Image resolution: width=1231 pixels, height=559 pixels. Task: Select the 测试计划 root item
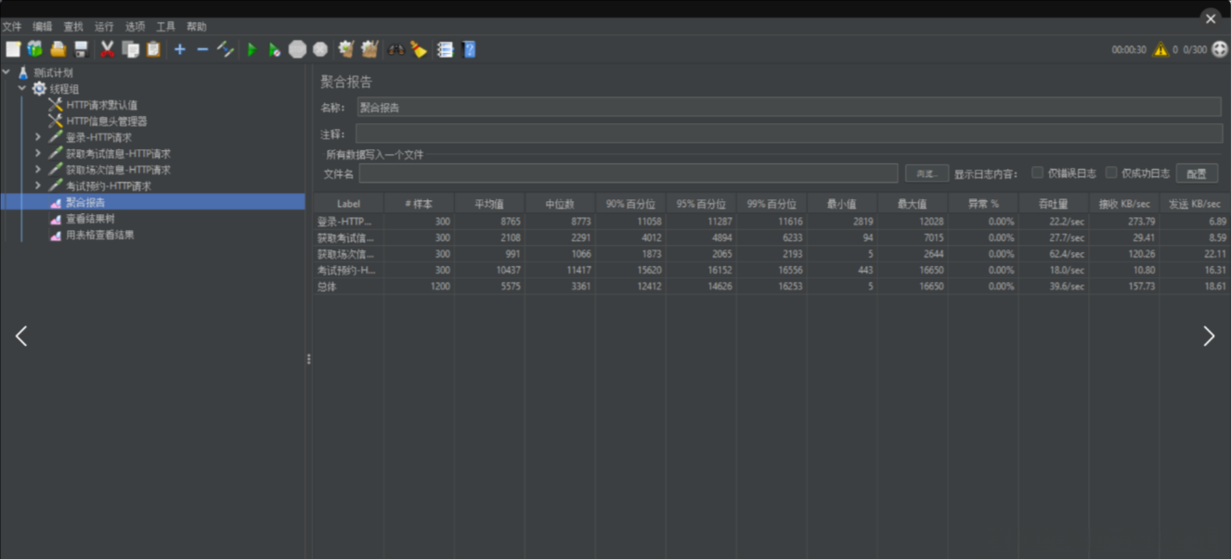tap(53, 72)
